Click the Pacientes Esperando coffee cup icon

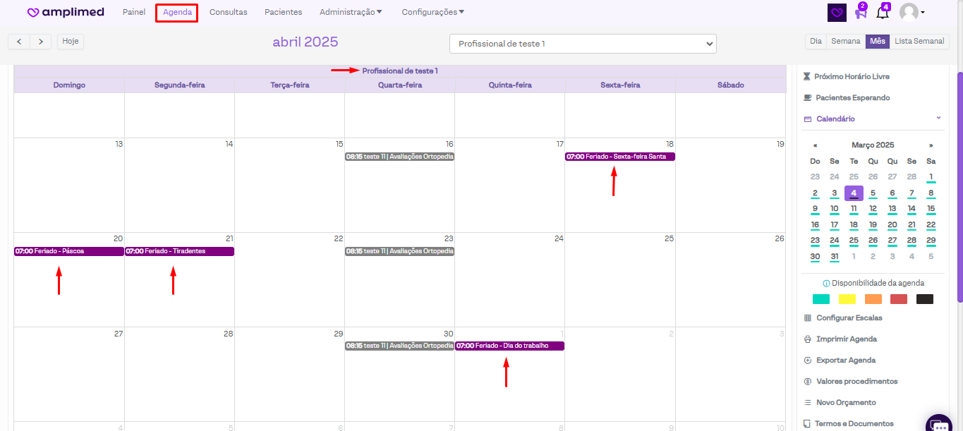click(807, 98)
